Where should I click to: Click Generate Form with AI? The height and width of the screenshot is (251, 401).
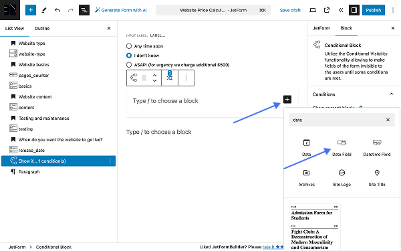(x=121, y=10)
